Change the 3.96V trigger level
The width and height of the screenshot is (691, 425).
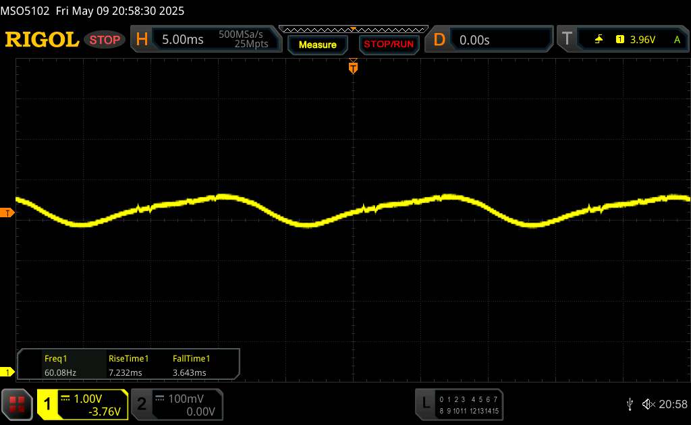point(642,40)
